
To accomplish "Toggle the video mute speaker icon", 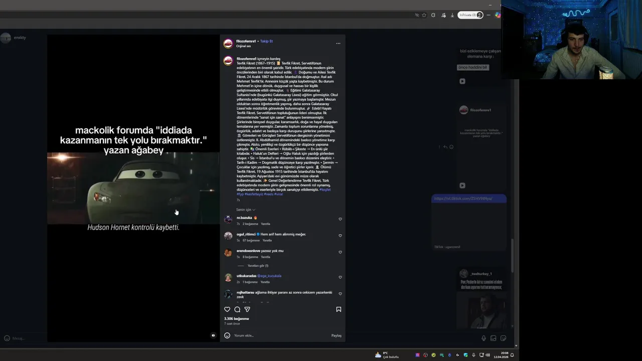I will click(213, 335).
